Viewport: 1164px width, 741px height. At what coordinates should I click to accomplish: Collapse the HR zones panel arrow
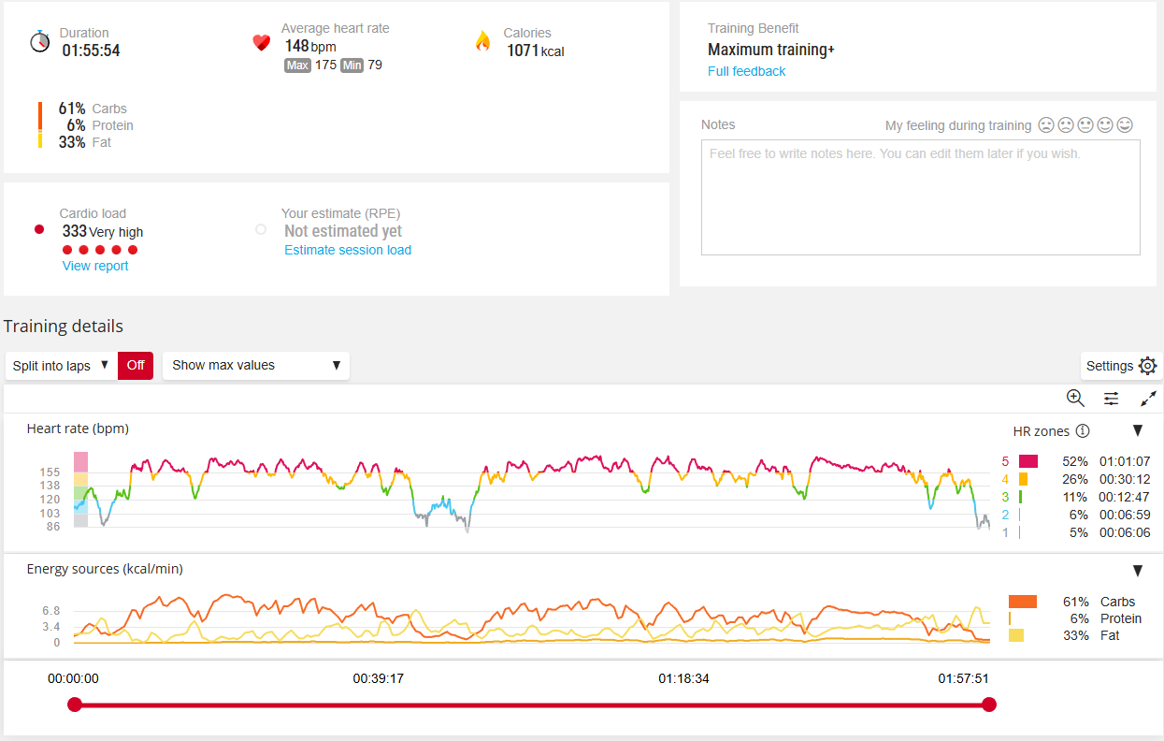(x=1138, y=430)
